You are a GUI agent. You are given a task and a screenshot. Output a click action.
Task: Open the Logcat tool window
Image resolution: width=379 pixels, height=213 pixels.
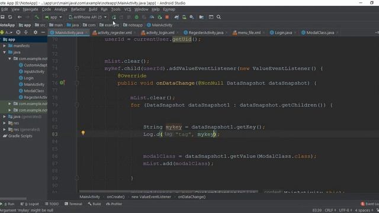click(30, 204)
